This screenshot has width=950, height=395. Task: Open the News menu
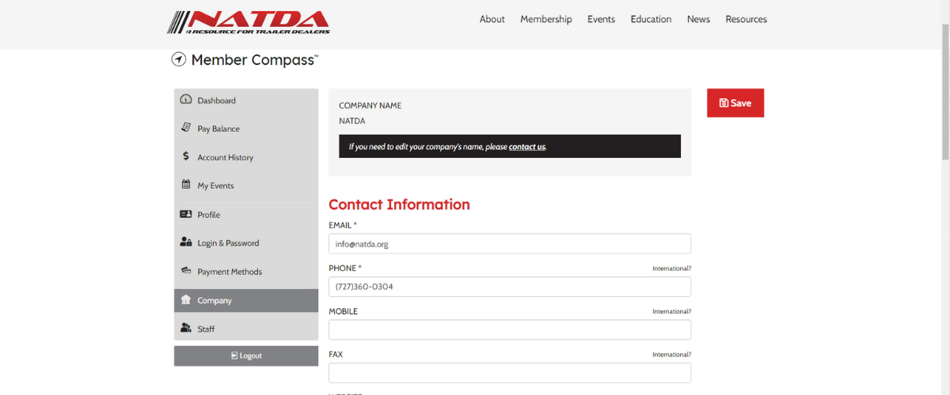tap(698, 19)
